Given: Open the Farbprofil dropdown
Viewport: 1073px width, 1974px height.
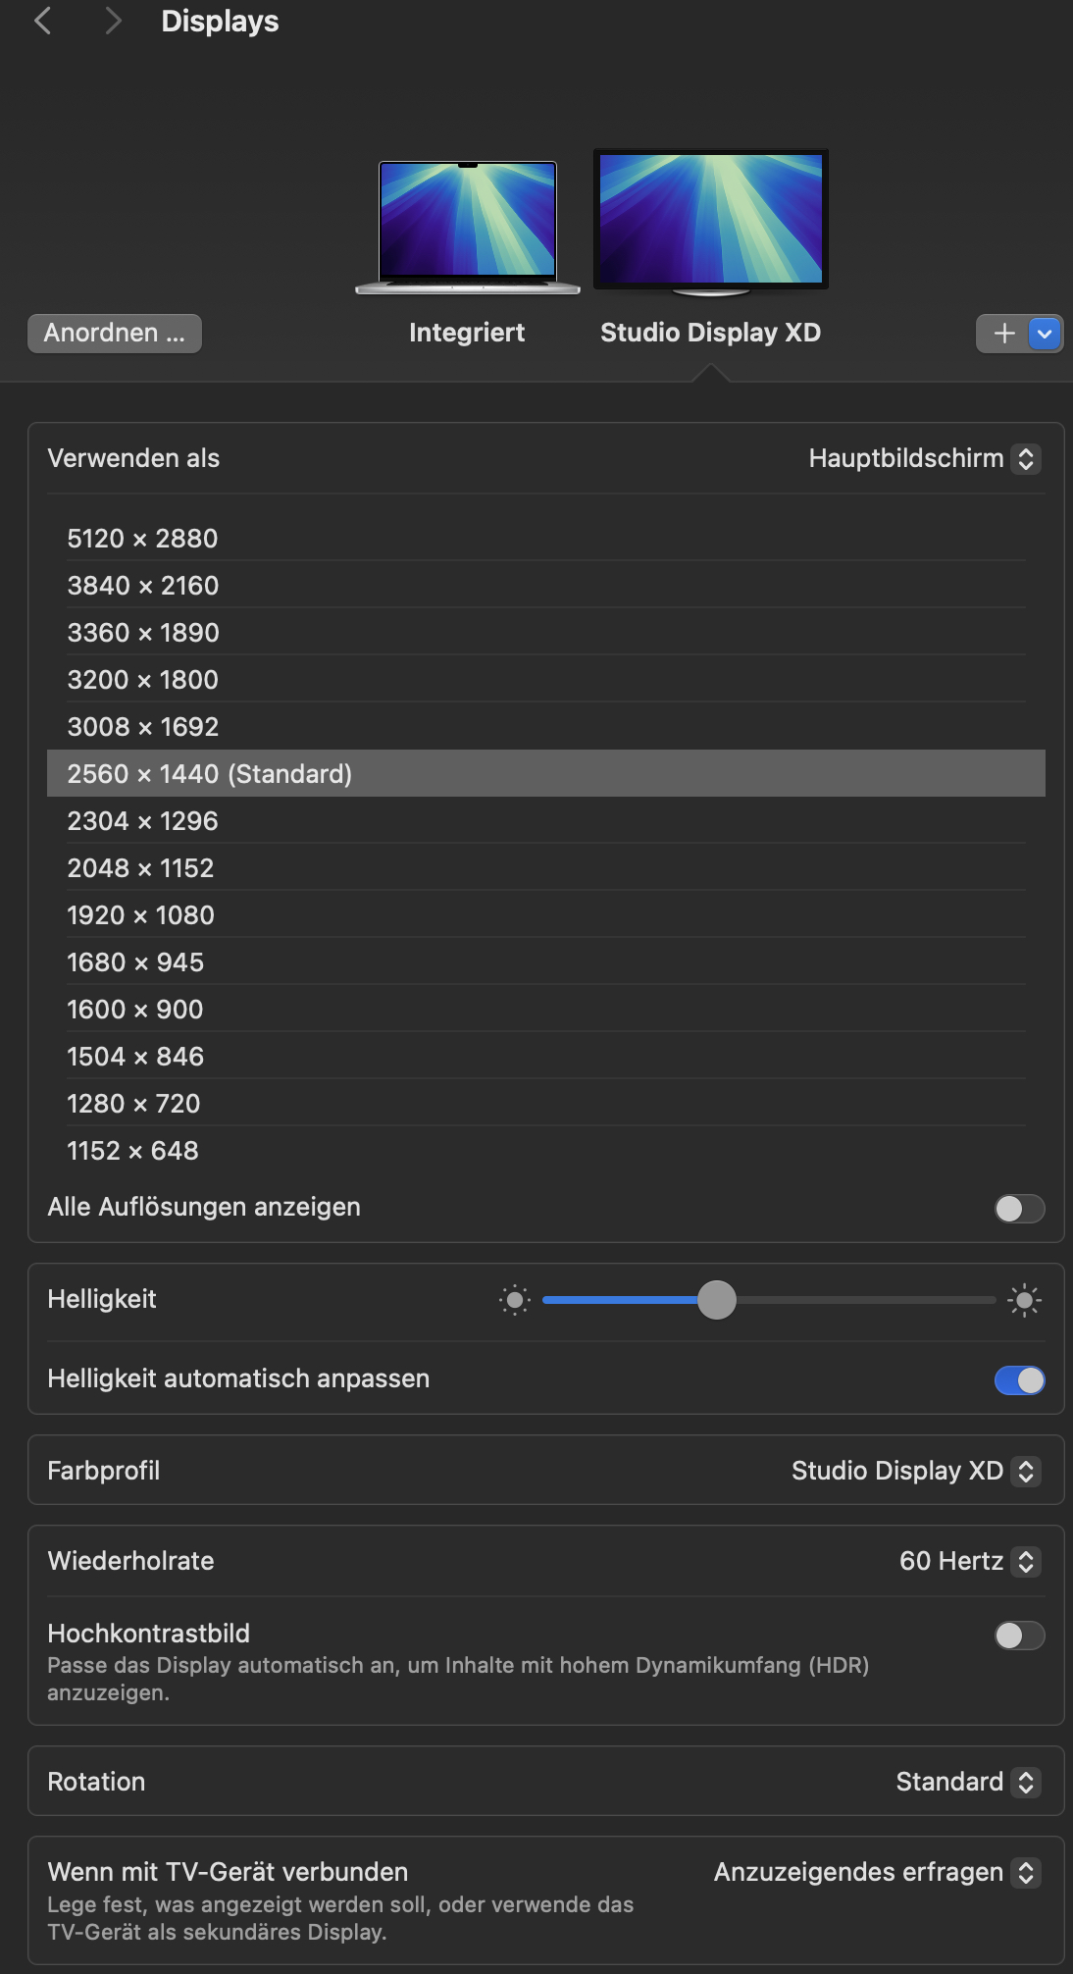Looking at the screenshot, I should click(x=914, y=1471).
